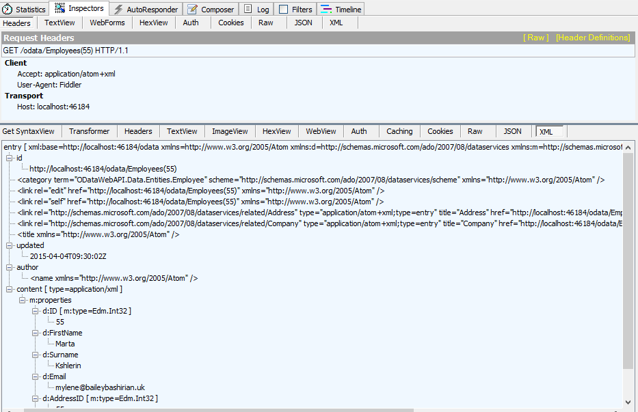Collapse the author tree node
Screen dimensions: 638x412
click(x=9, y=267)
